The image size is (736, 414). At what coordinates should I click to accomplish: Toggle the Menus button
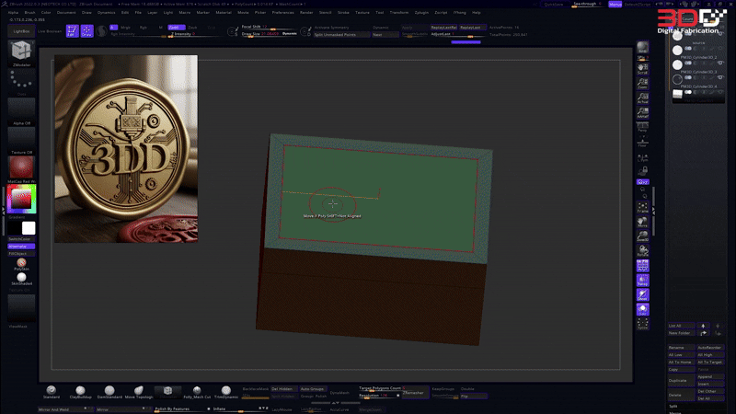[x=615, y=4]
